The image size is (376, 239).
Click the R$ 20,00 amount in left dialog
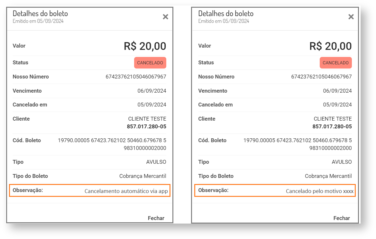click(x=145, y=46)
